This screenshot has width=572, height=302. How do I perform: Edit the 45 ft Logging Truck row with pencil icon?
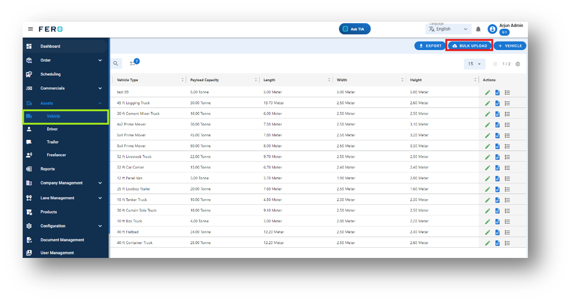tap(487, 103)
